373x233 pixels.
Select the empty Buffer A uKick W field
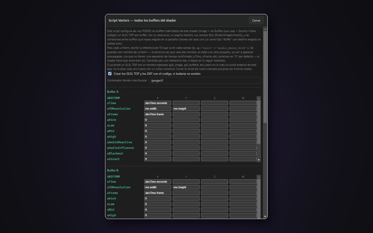[x=243, y=120]
